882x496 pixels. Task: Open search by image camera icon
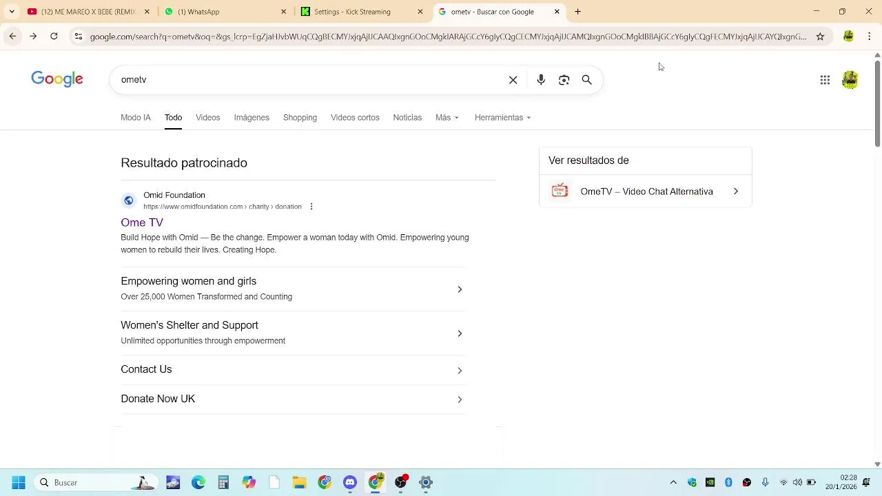[x=564, y=80]
